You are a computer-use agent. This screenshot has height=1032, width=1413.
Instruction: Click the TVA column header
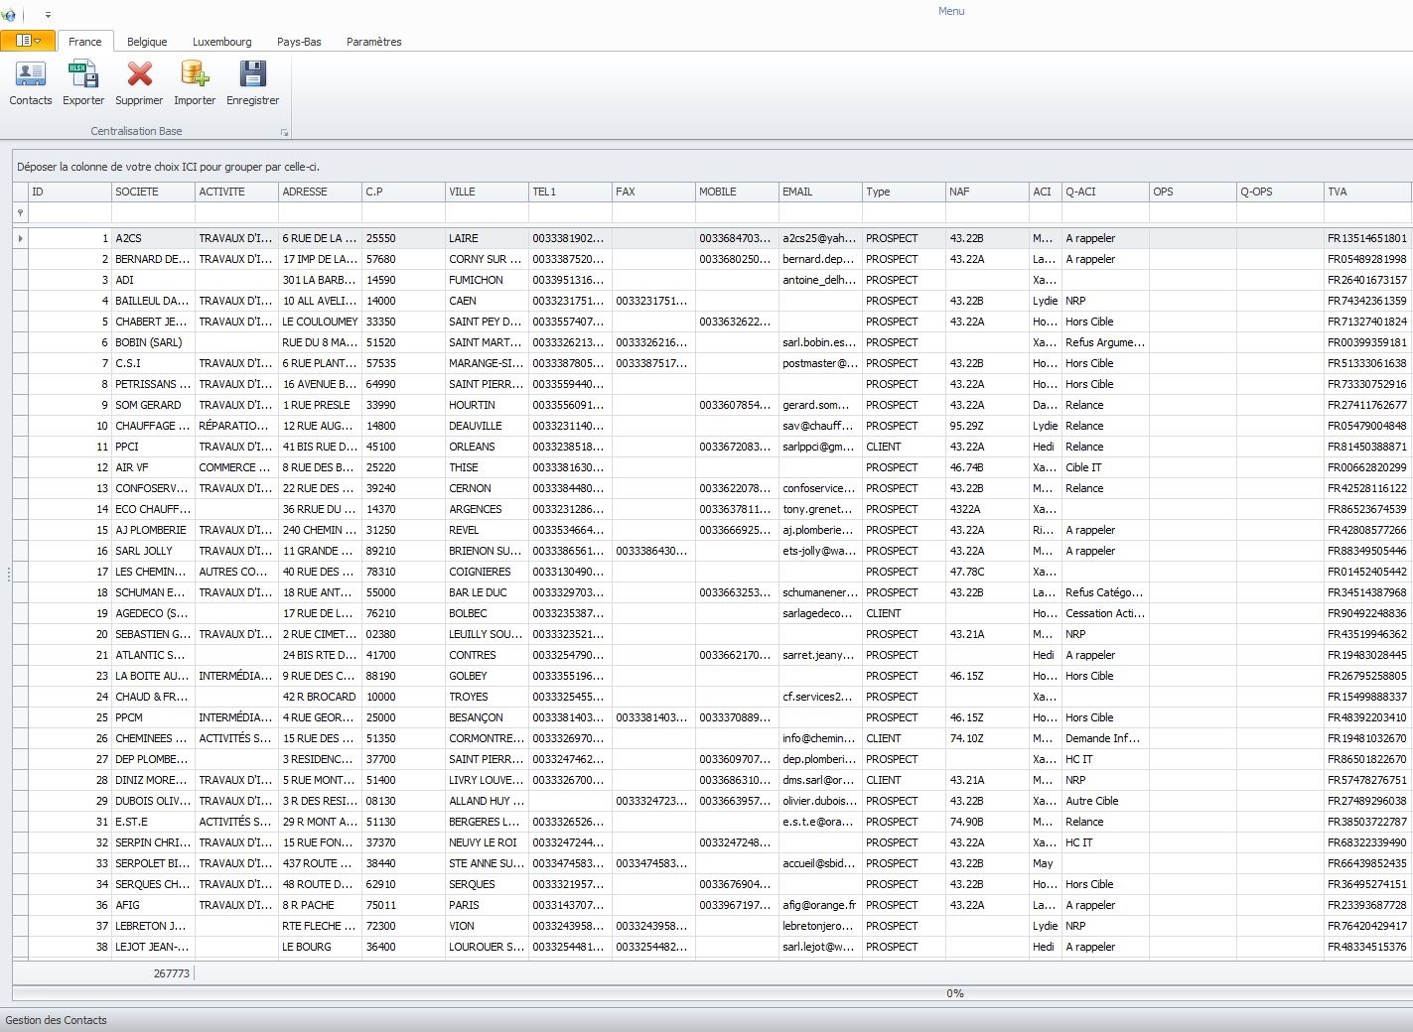[1366, 192]
